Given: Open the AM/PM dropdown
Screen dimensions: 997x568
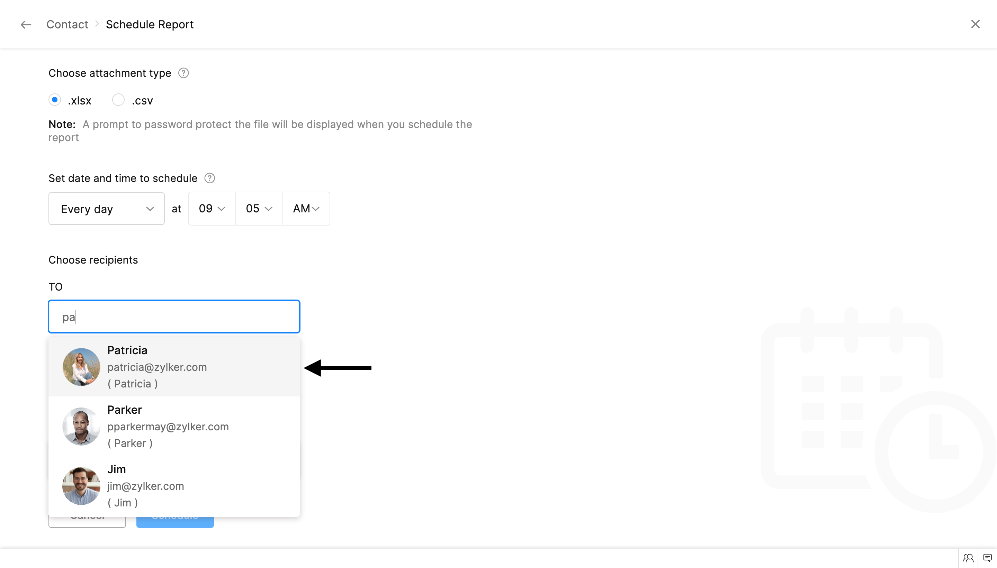Looking at the screenshot, I should [x=306, y=209].
